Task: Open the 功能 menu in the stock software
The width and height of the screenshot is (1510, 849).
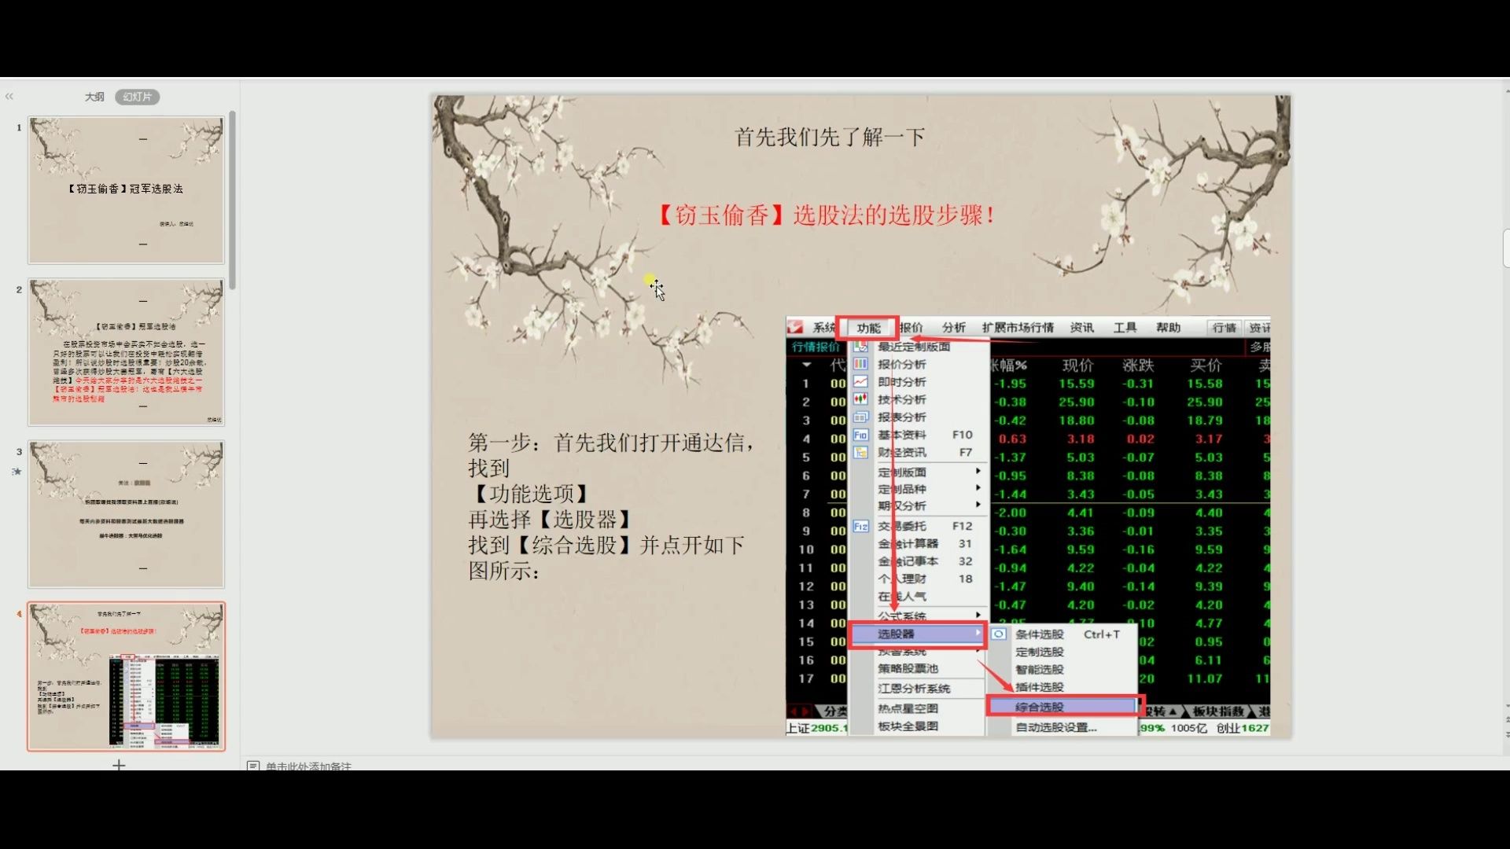Action: click(868, 328)
